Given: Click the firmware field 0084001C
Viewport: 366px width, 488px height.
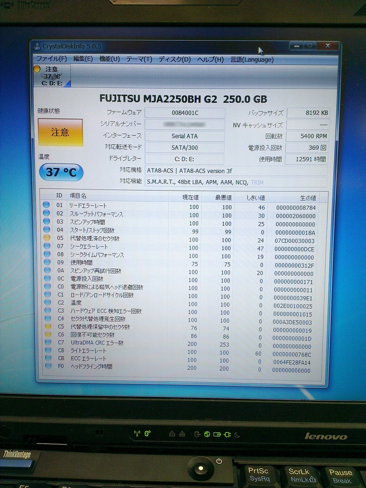Looking at the screenshot, I should coord(185,112).
